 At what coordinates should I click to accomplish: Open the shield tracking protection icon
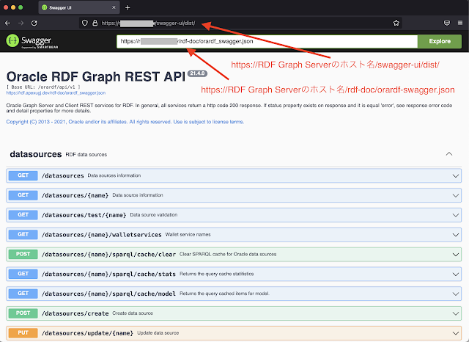click(85, 23)
